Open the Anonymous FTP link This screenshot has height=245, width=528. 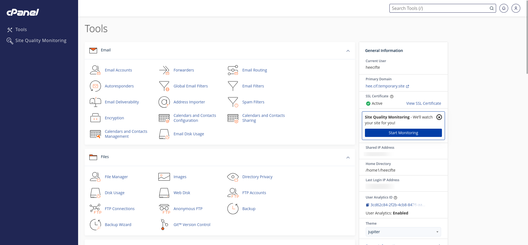coord(188,209)
